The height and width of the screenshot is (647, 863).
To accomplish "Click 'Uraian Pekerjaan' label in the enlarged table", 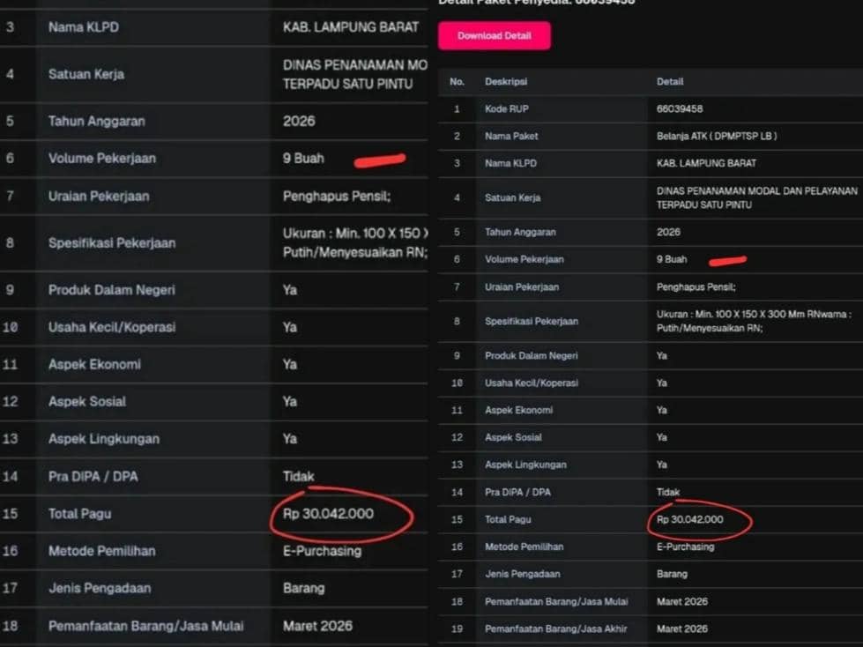I will [x=99, y=197].
